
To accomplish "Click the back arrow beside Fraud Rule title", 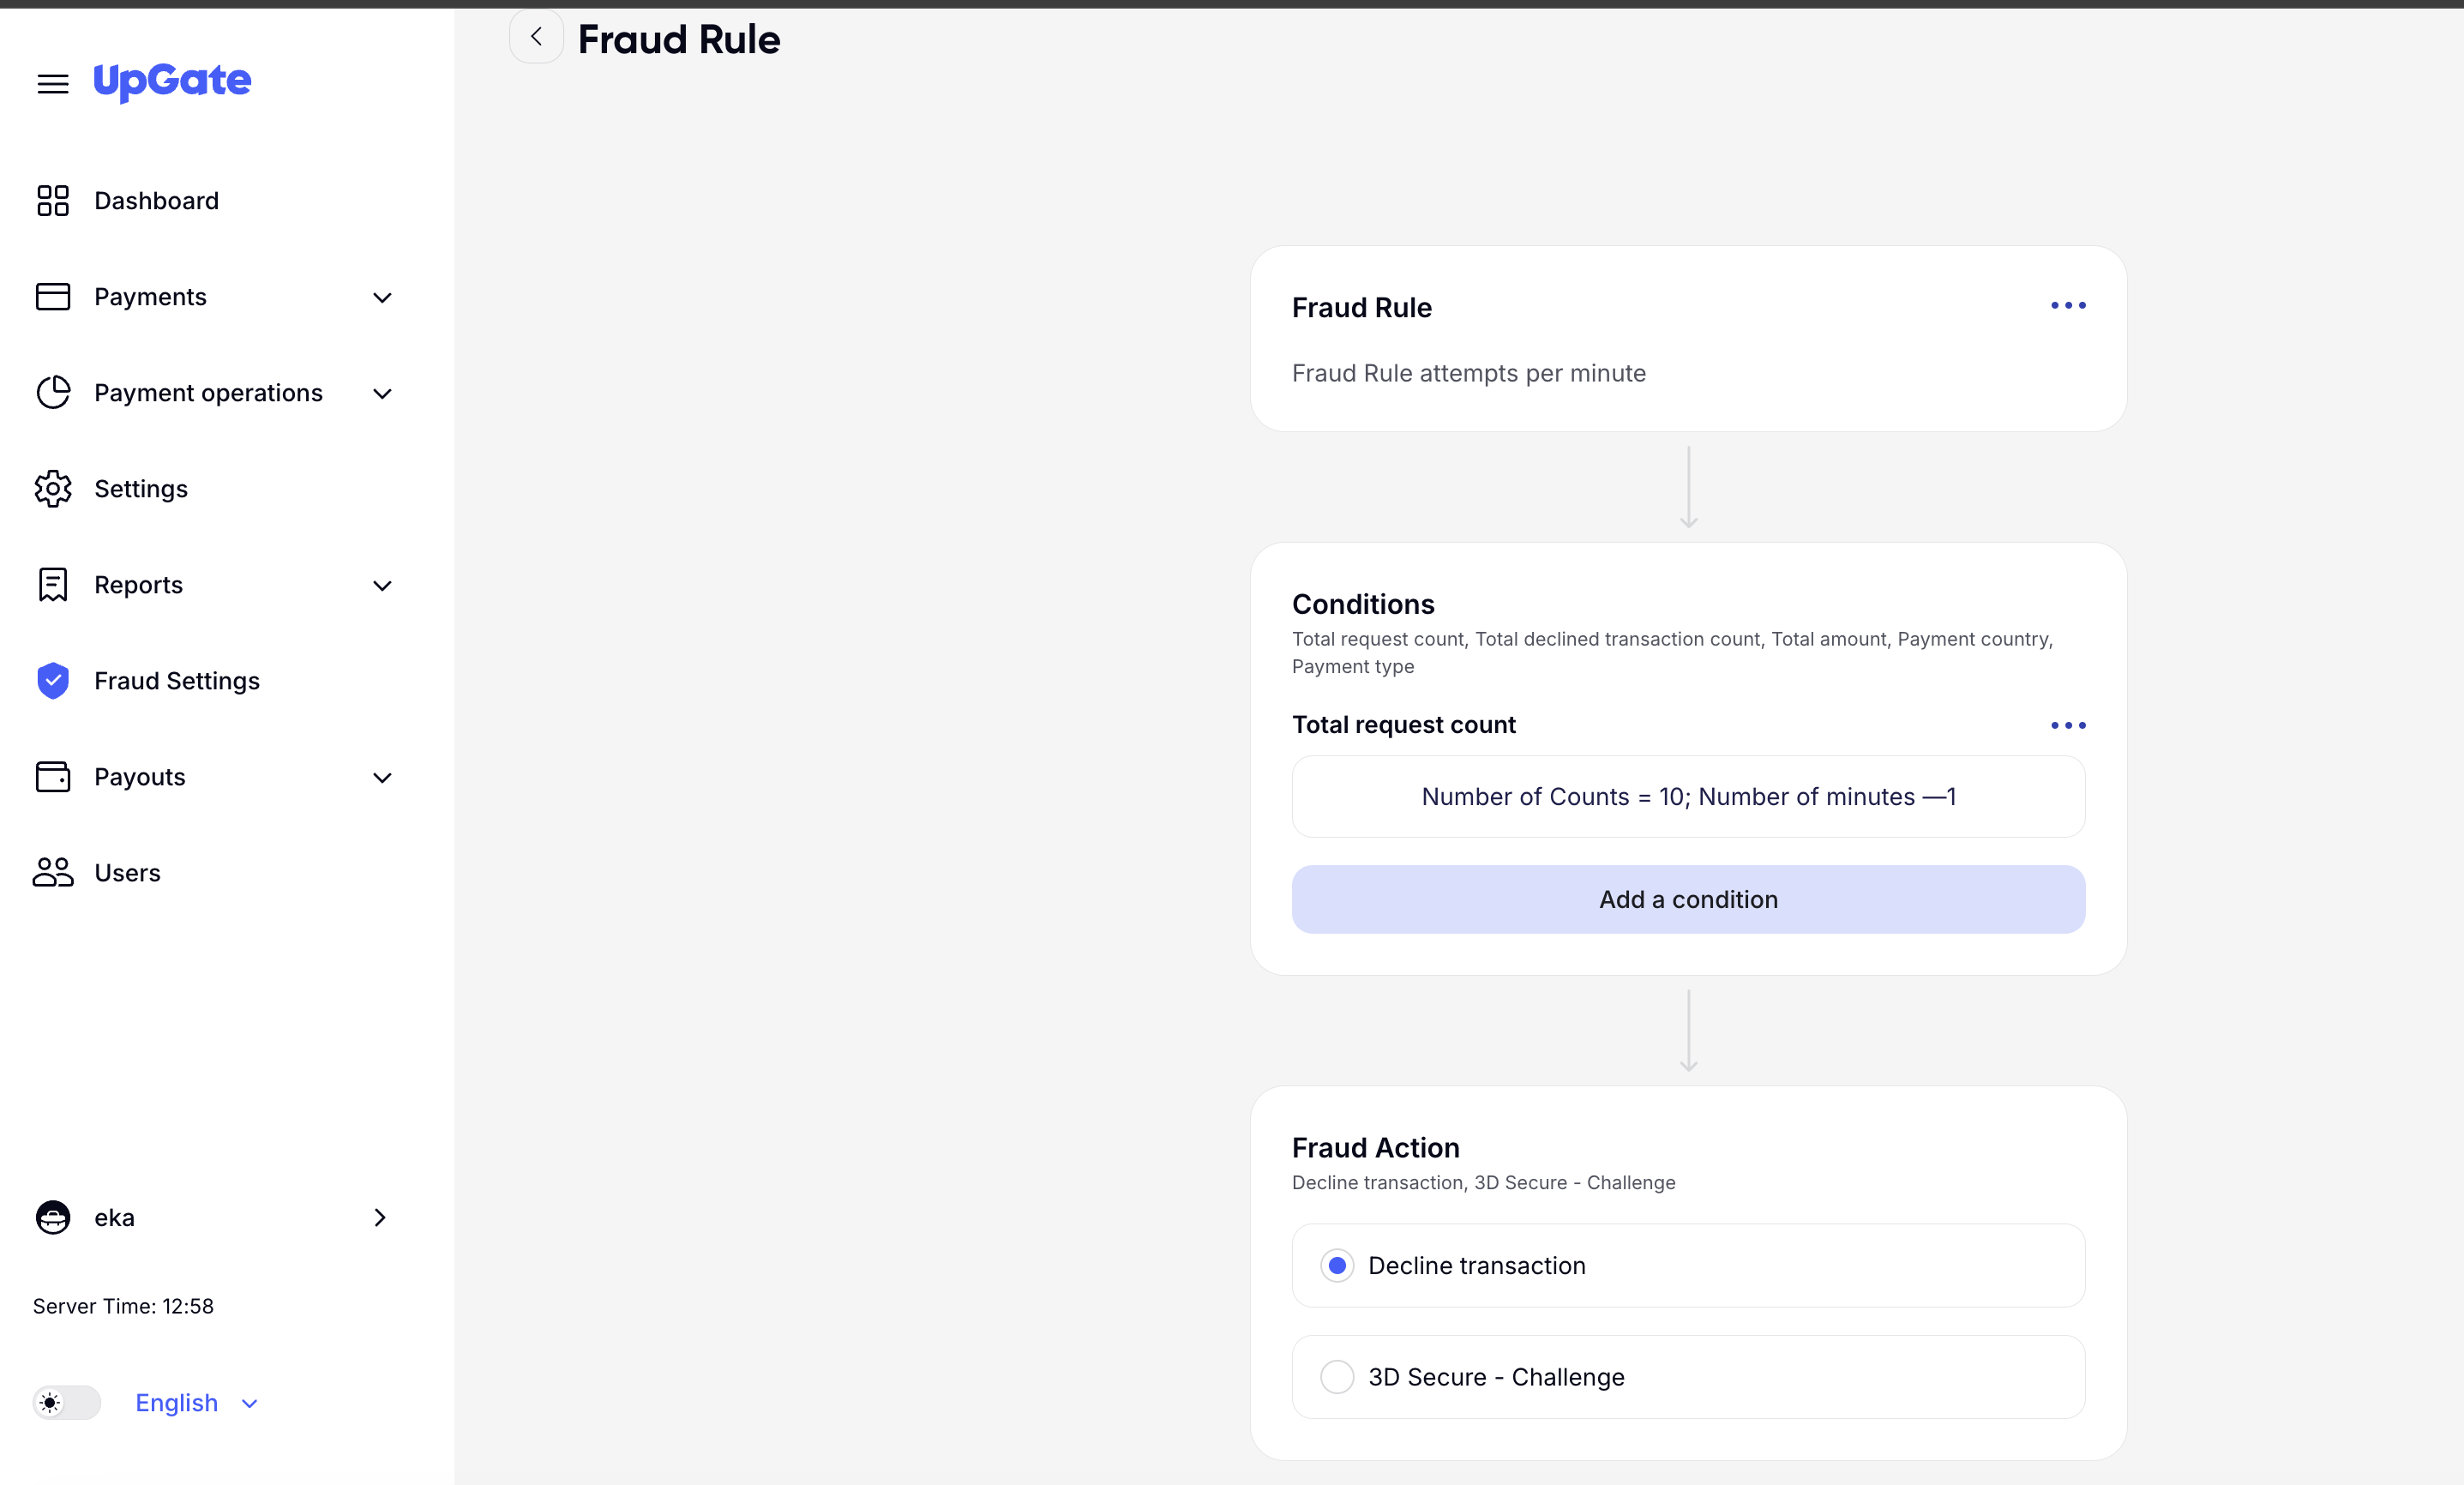I will pos(536,36).
